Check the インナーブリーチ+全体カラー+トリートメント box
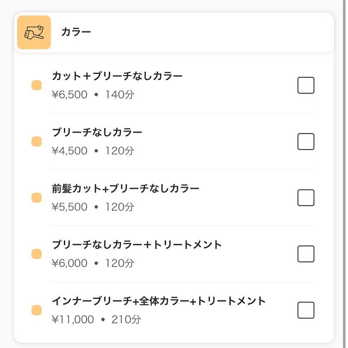 coord(305,310)
